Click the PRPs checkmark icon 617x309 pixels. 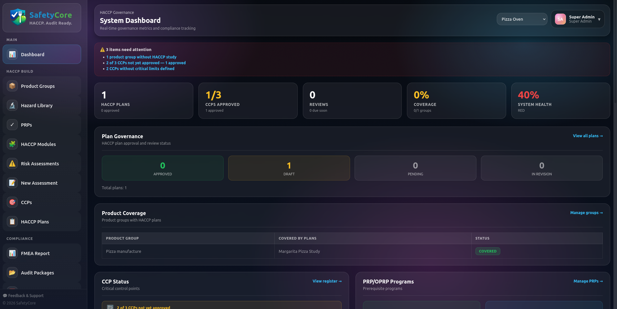[x=12, y=125]
